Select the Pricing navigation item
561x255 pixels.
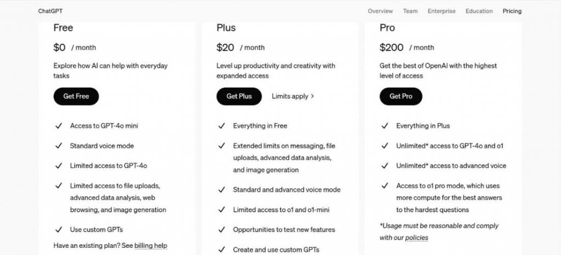[512, 11]
